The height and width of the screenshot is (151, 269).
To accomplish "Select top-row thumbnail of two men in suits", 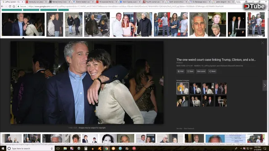I will 237,24.
